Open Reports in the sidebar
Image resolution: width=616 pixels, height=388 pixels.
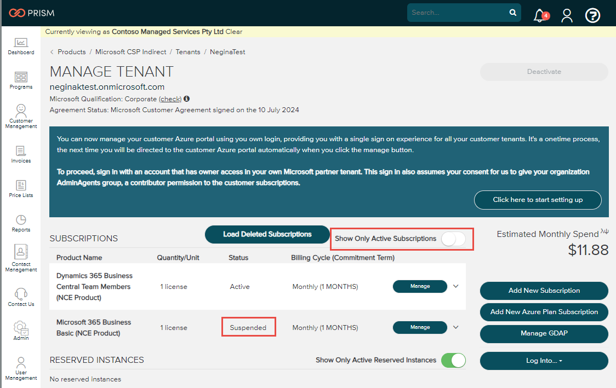[21, 223]
